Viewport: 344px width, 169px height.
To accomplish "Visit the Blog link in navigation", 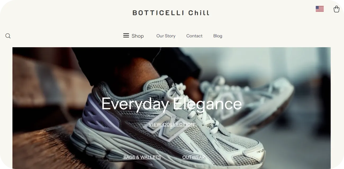I will (218, 36).
